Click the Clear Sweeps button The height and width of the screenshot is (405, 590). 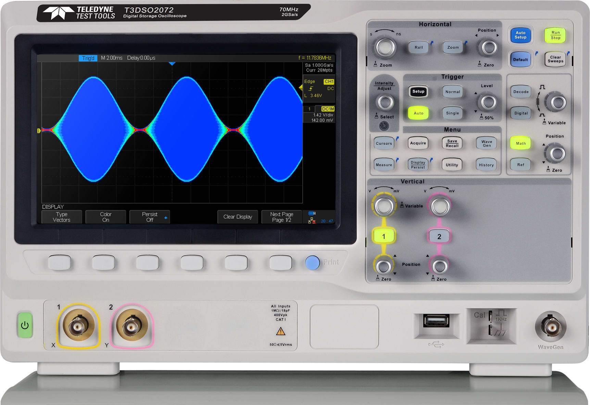pos(555,59)
